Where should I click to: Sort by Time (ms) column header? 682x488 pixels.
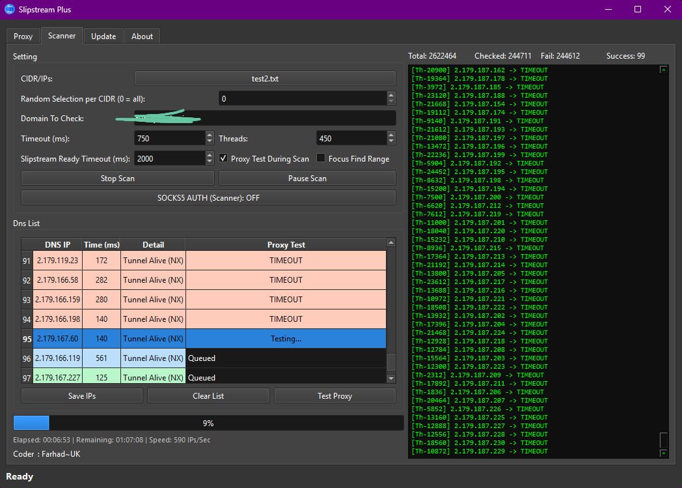tap(102, 245)
